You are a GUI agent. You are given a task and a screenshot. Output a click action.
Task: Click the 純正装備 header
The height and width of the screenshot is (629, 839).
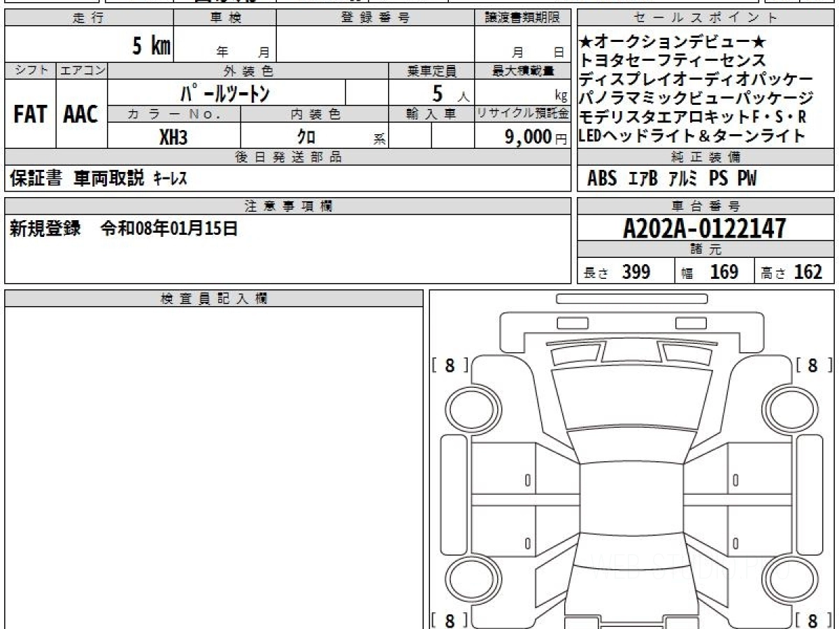(x=706, y=157)
